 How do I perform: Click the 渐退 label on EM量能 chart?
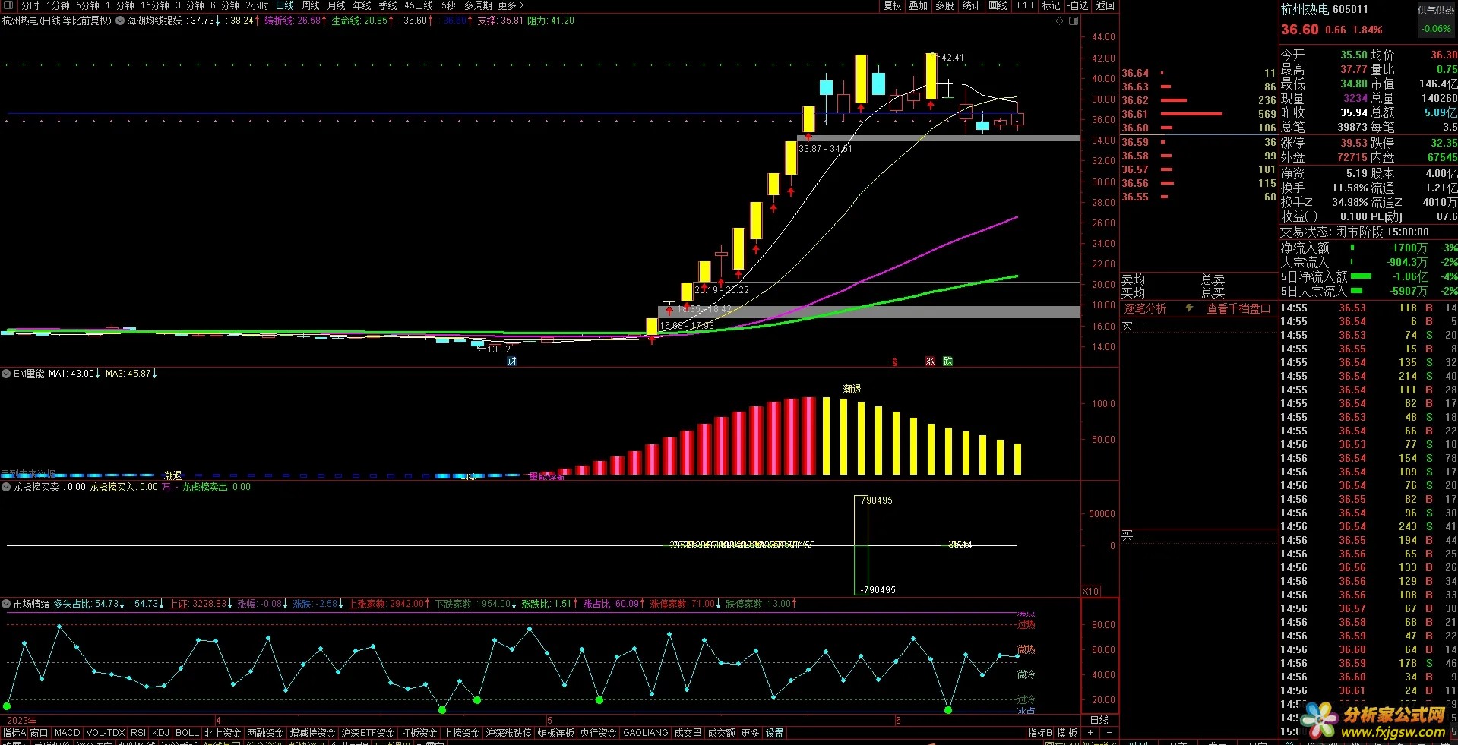852,389
